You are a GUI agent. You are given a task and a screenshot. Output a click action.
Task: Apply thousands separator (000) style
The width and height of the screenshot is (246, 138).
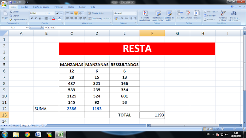click(x=126, y=18)
